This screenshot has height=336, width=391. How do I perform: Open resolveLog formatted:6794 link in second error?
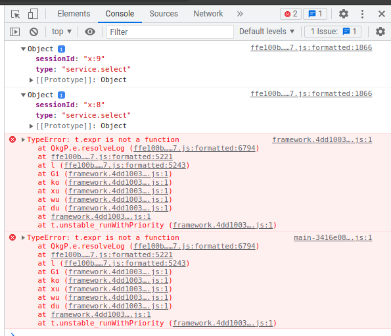tap(195, 246)
